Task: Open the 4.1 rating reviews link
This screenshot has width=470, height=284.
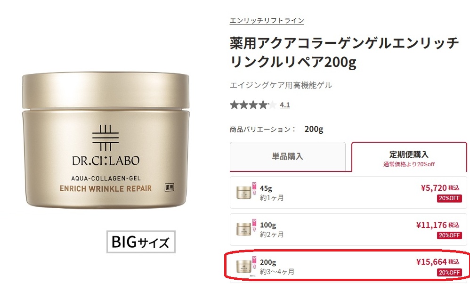Action: [285, 105]
